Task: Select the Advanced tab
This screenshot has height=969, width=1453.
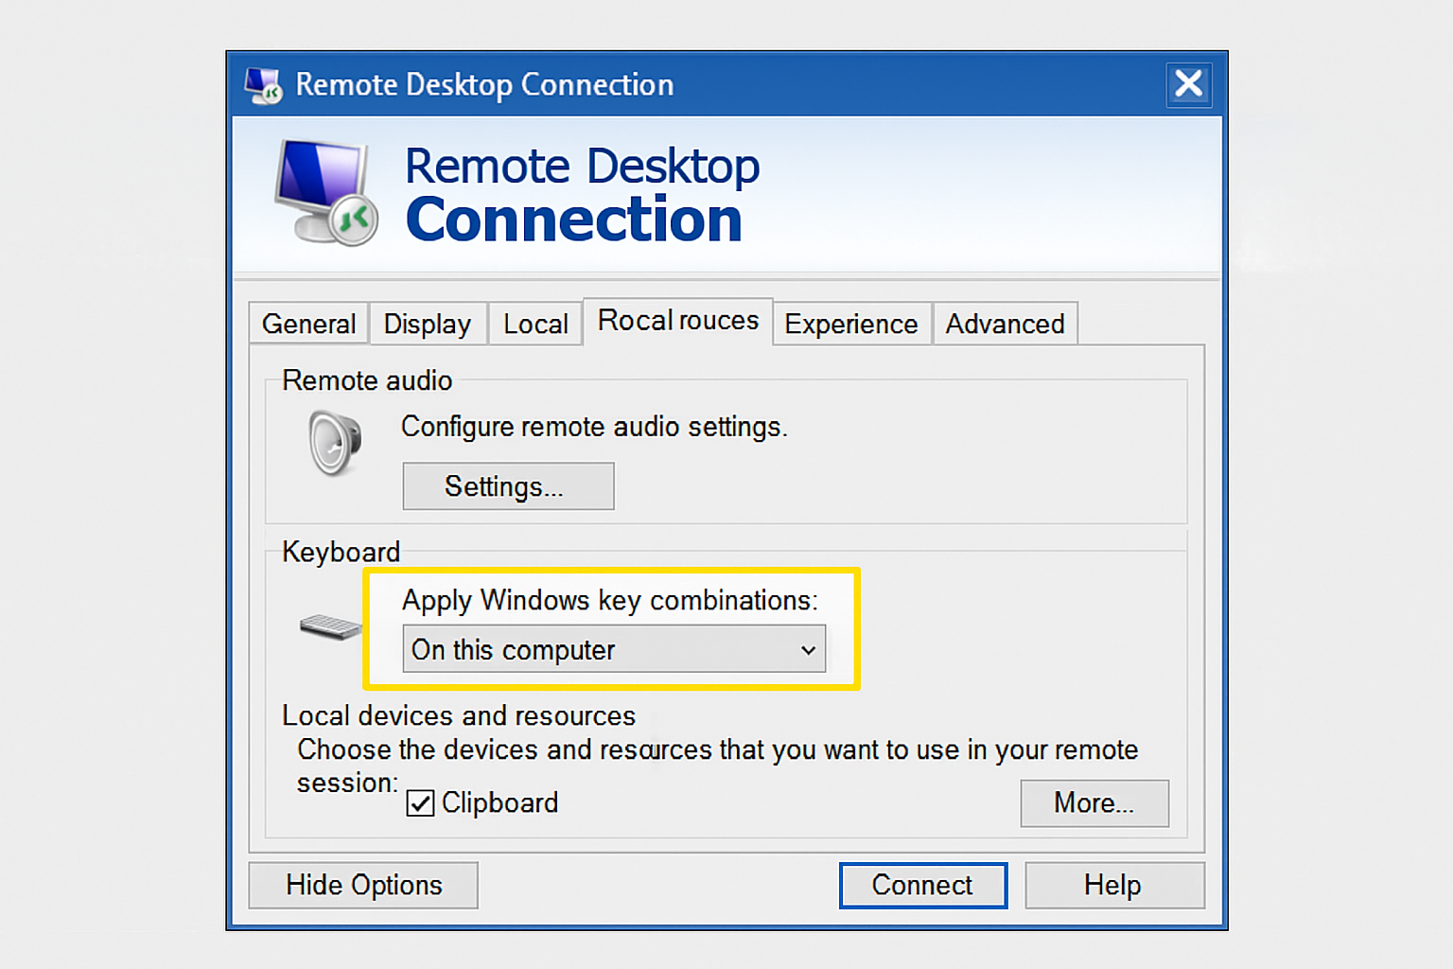Action: 1005,323
